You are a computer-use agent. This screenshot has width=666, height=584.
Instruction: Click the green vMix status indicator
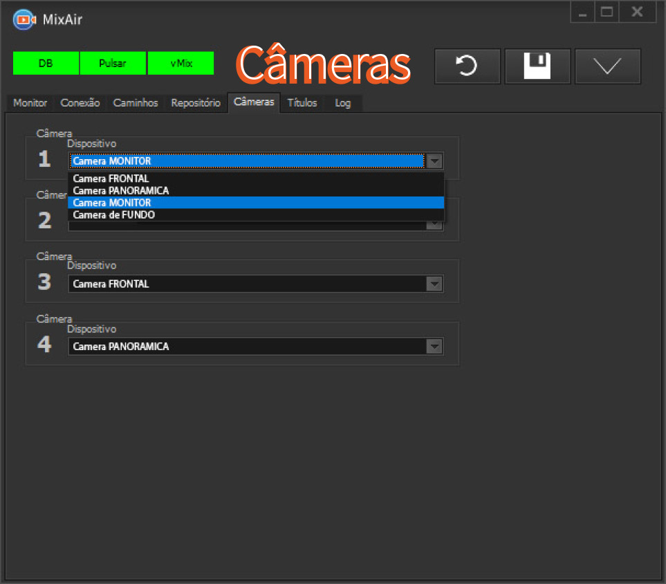[x=181, y=64]
